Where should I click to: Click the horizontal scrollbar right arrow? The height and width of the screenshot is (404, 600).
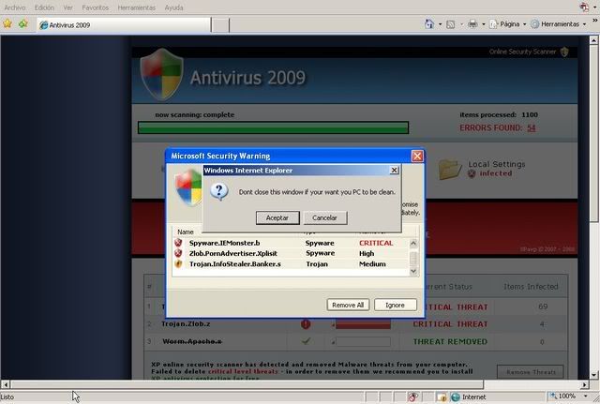(x=585, y=384)
